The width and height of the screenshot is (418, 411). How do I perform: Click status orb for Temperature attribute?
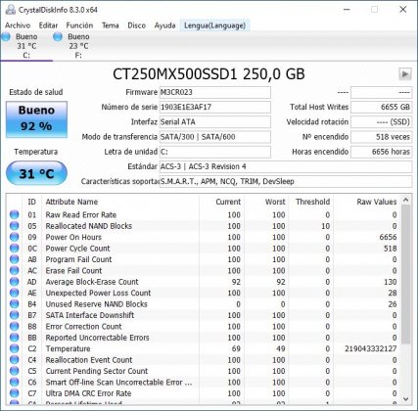15,348
